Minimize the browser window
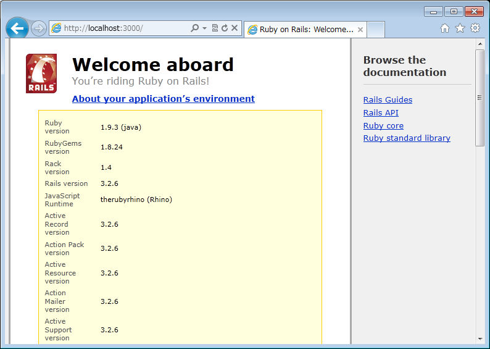 coord(433,12)
